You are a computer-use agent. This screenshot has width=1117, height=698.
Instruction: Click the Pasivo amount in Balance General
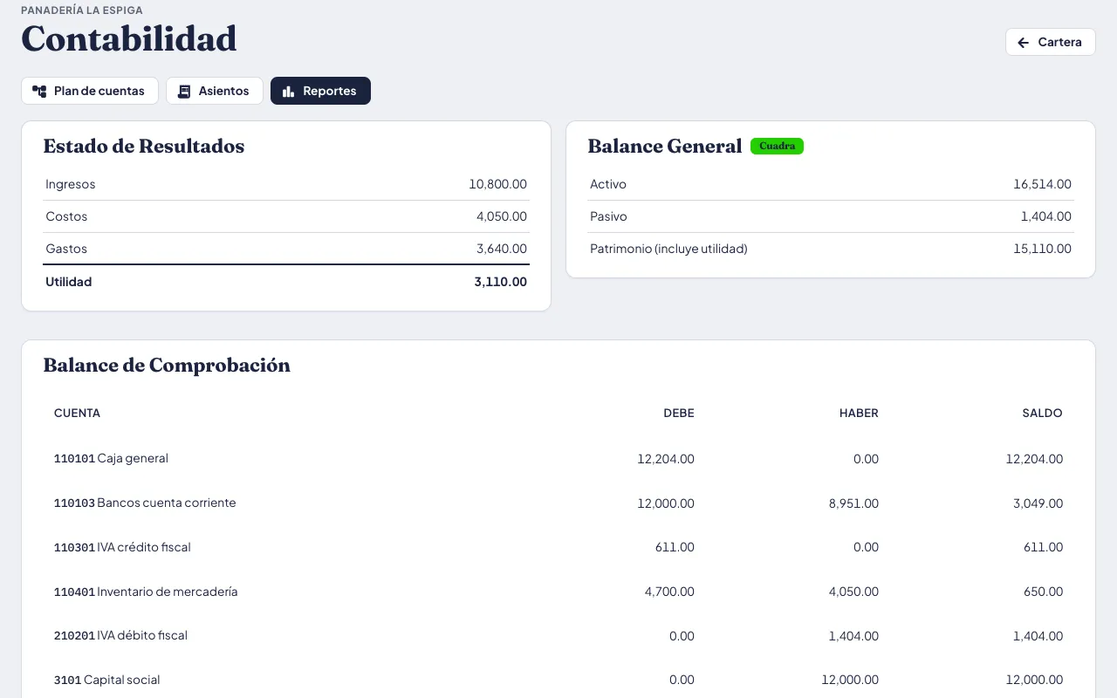[1046, 216]
